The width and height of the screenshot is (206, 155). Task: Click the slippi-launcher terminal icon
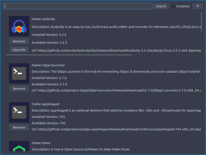point(19,73)
